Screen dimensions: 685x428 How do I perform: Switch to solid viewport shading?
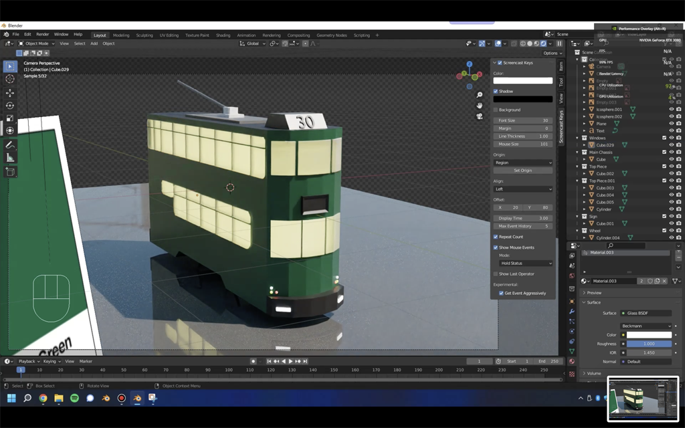click(x=530, y=43)
